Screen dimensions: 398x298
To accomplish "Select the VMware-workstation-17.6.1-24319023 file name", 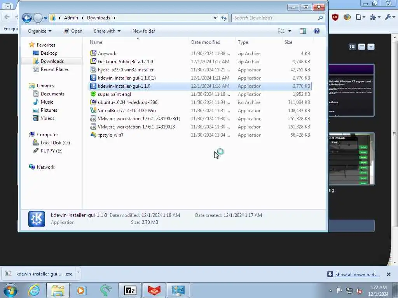I will pyautogui.click(x=136, y=127).
